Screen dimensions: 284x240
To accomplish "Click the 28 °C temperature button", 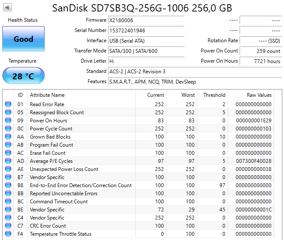I will click(x=23, y=76).
